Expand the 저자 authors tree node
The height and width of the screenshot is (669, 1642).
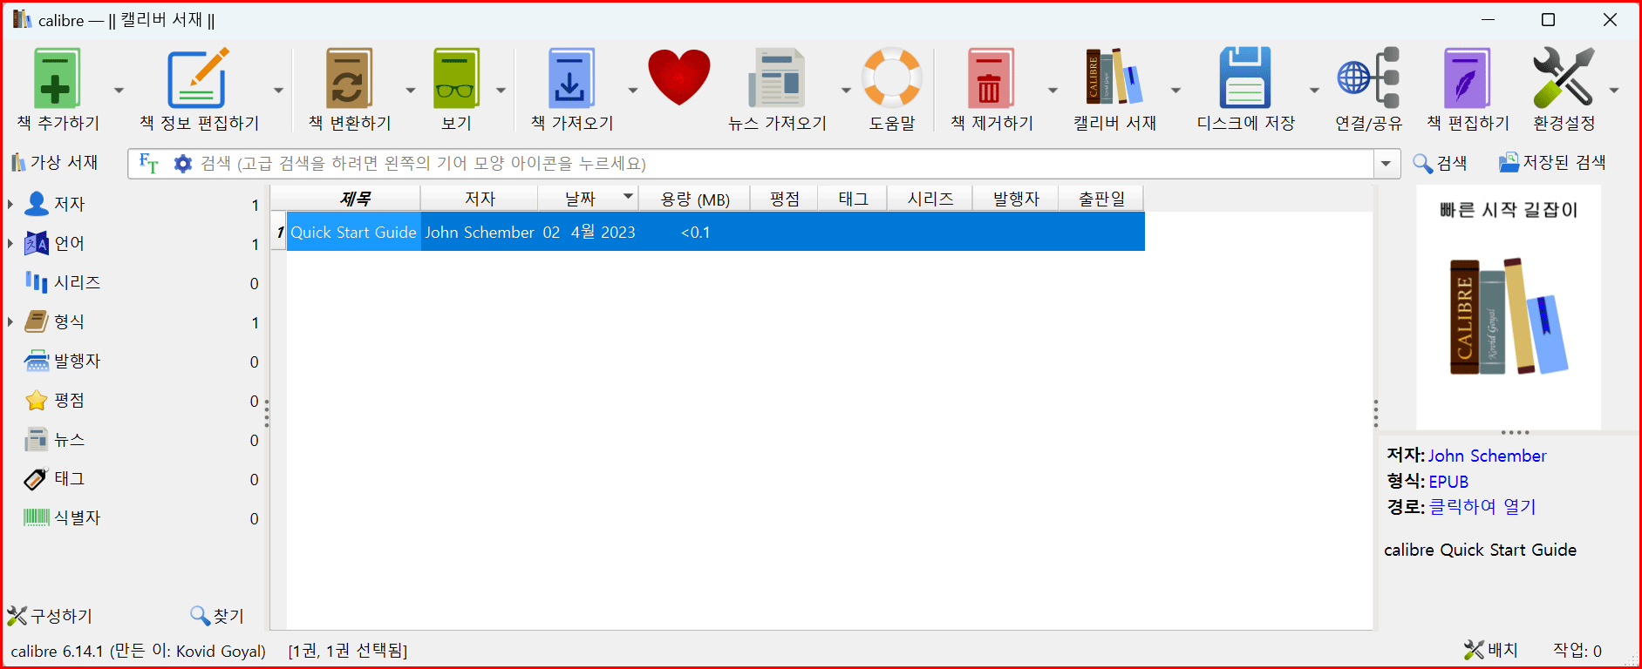[10, 204]
